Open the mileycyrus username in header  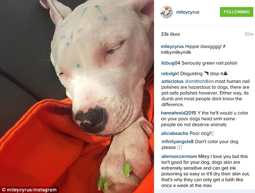pos(188,12)
